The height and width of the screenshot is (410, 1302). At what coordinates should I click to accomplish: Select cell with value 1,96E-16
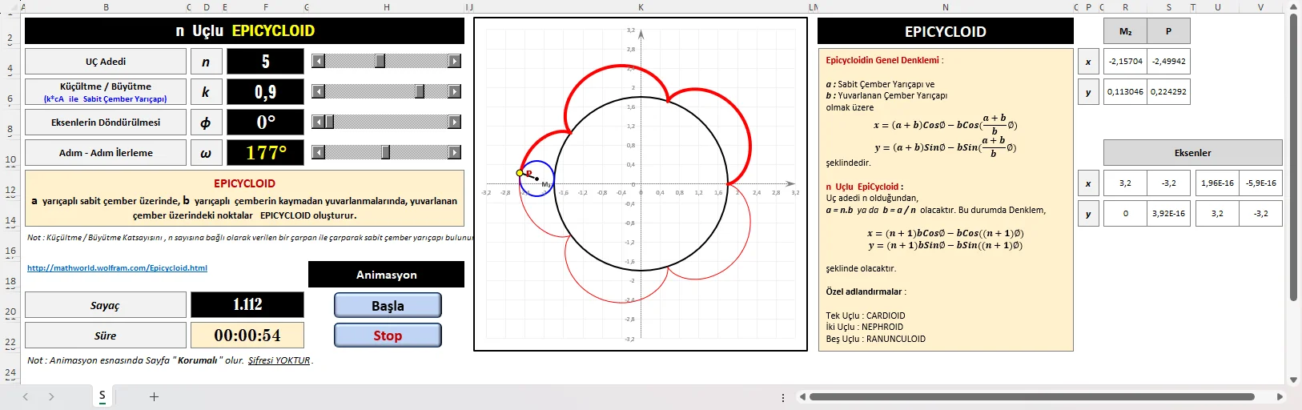pos(1217,183)
